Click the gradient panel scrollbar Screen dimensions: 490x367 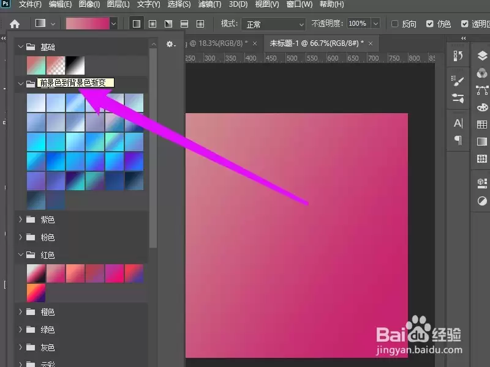[x=153, y=148]
